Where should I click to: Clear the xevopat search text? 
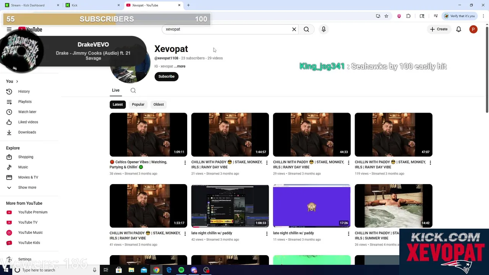coord(294,29)
